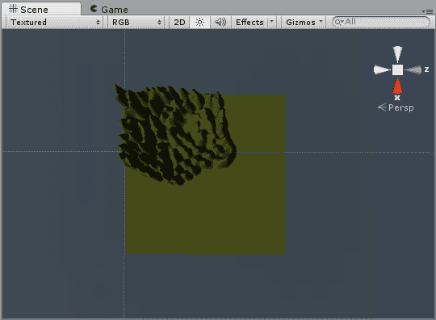Open the Gizmos dropdown menu
436x320 pixels.
click(x=304, y=22)
